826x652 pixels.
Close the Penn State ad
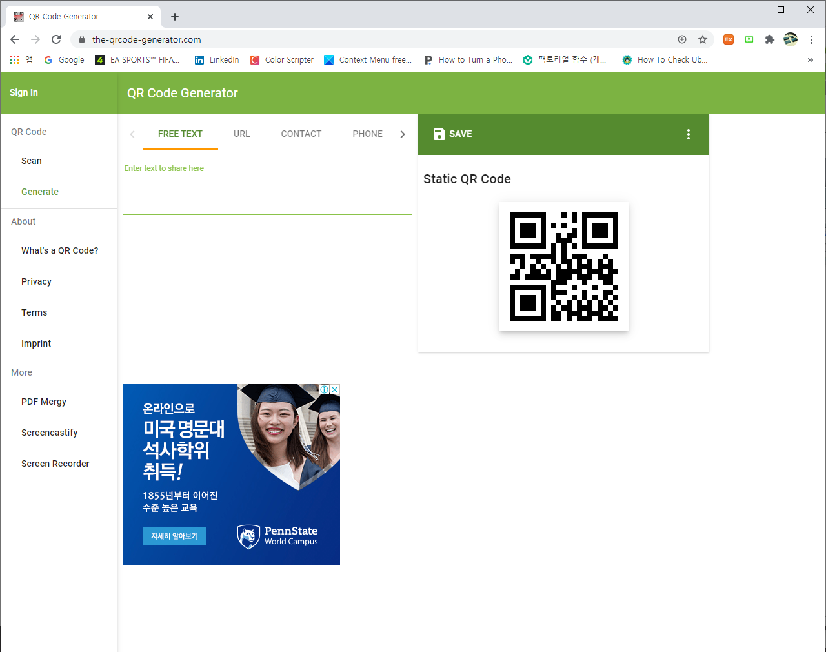tap(335, 389)
